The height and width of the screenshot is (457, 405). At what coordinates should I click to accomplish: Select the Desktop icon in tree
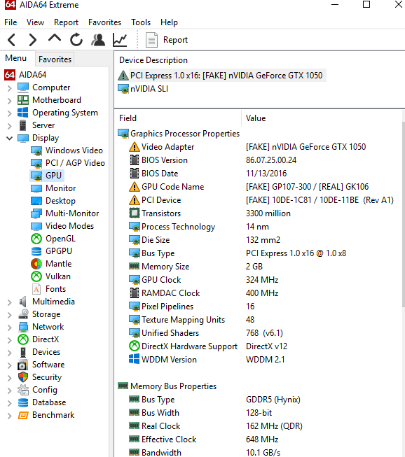pyautogui.click(x=36, y=201)
